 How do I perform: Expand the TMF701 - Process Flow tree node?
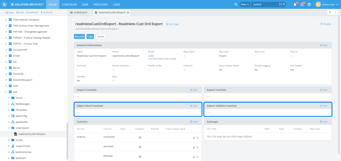pos(6,44)
